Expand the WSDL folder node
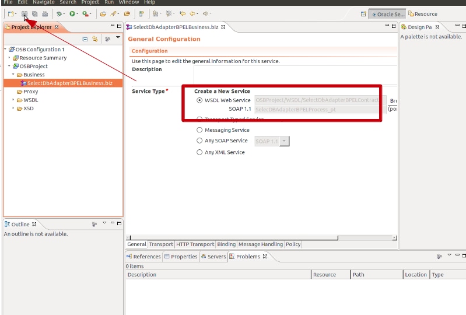The height and width of the screenshot is (315, 466). [x=13, y=100]
